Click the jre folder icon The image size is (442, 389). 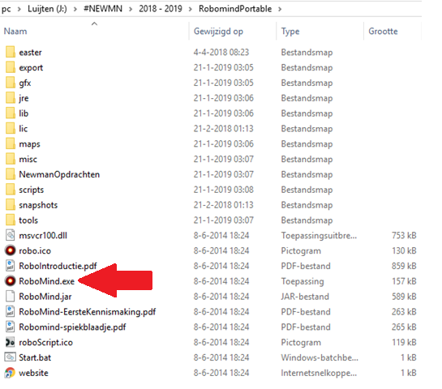coord(11,98)
